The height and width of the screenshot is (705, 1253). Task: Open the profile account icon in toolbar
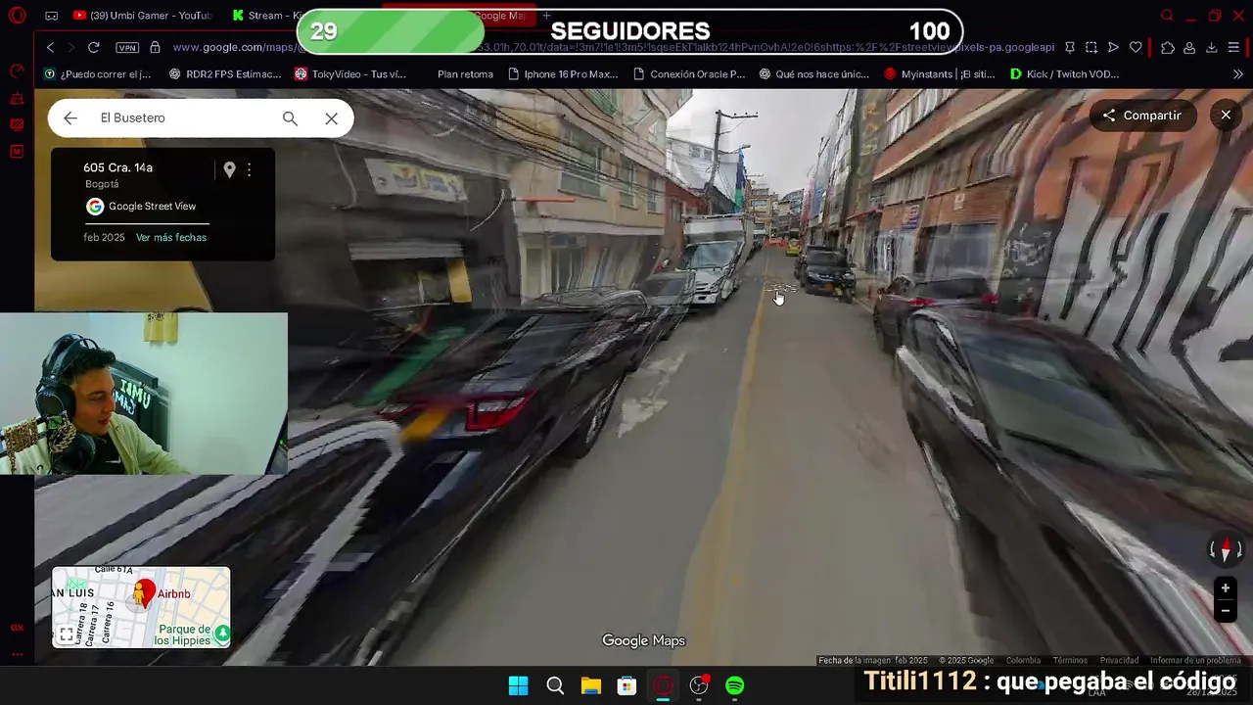(1189, 47)
